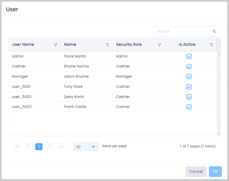
Task: Go to the next page arrow
Action: [50, 146]
